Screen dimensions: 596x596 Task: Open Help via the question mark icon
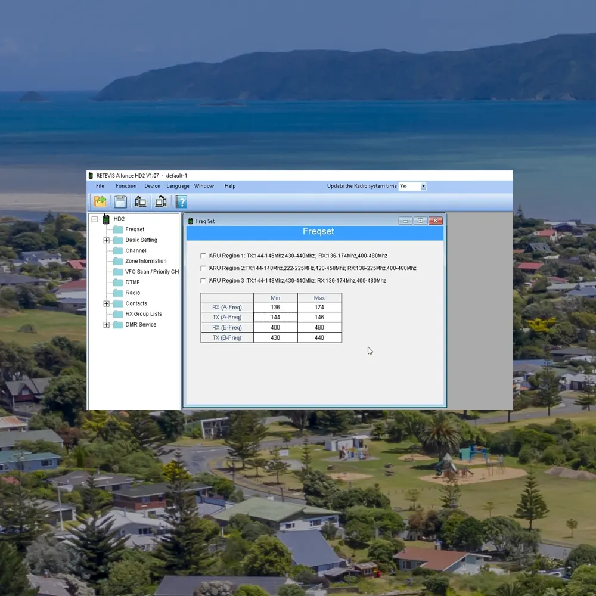click(x=181, y=201)
